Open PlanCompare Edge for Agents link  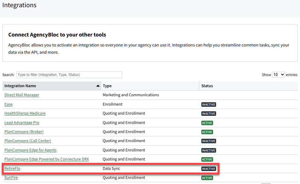tap(30, 150)
